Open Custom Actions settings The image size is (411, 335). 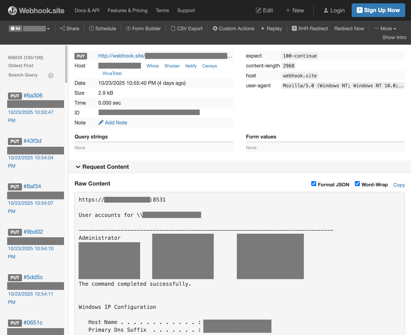pos(233,28)
